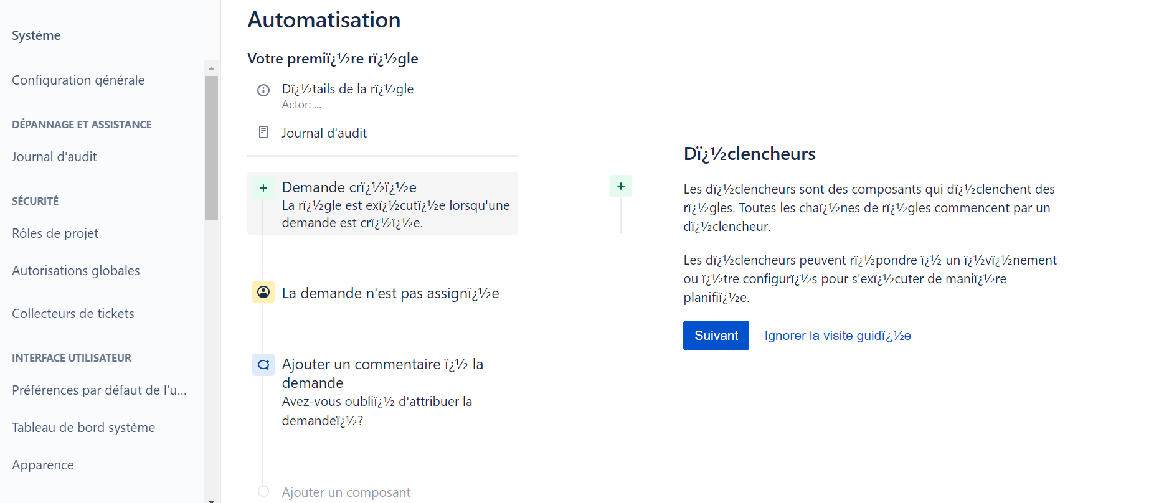The height and width of the screenshot is (503, 1159).
Task: Click the yellow user condition icon
Action: tap(263, 292)
